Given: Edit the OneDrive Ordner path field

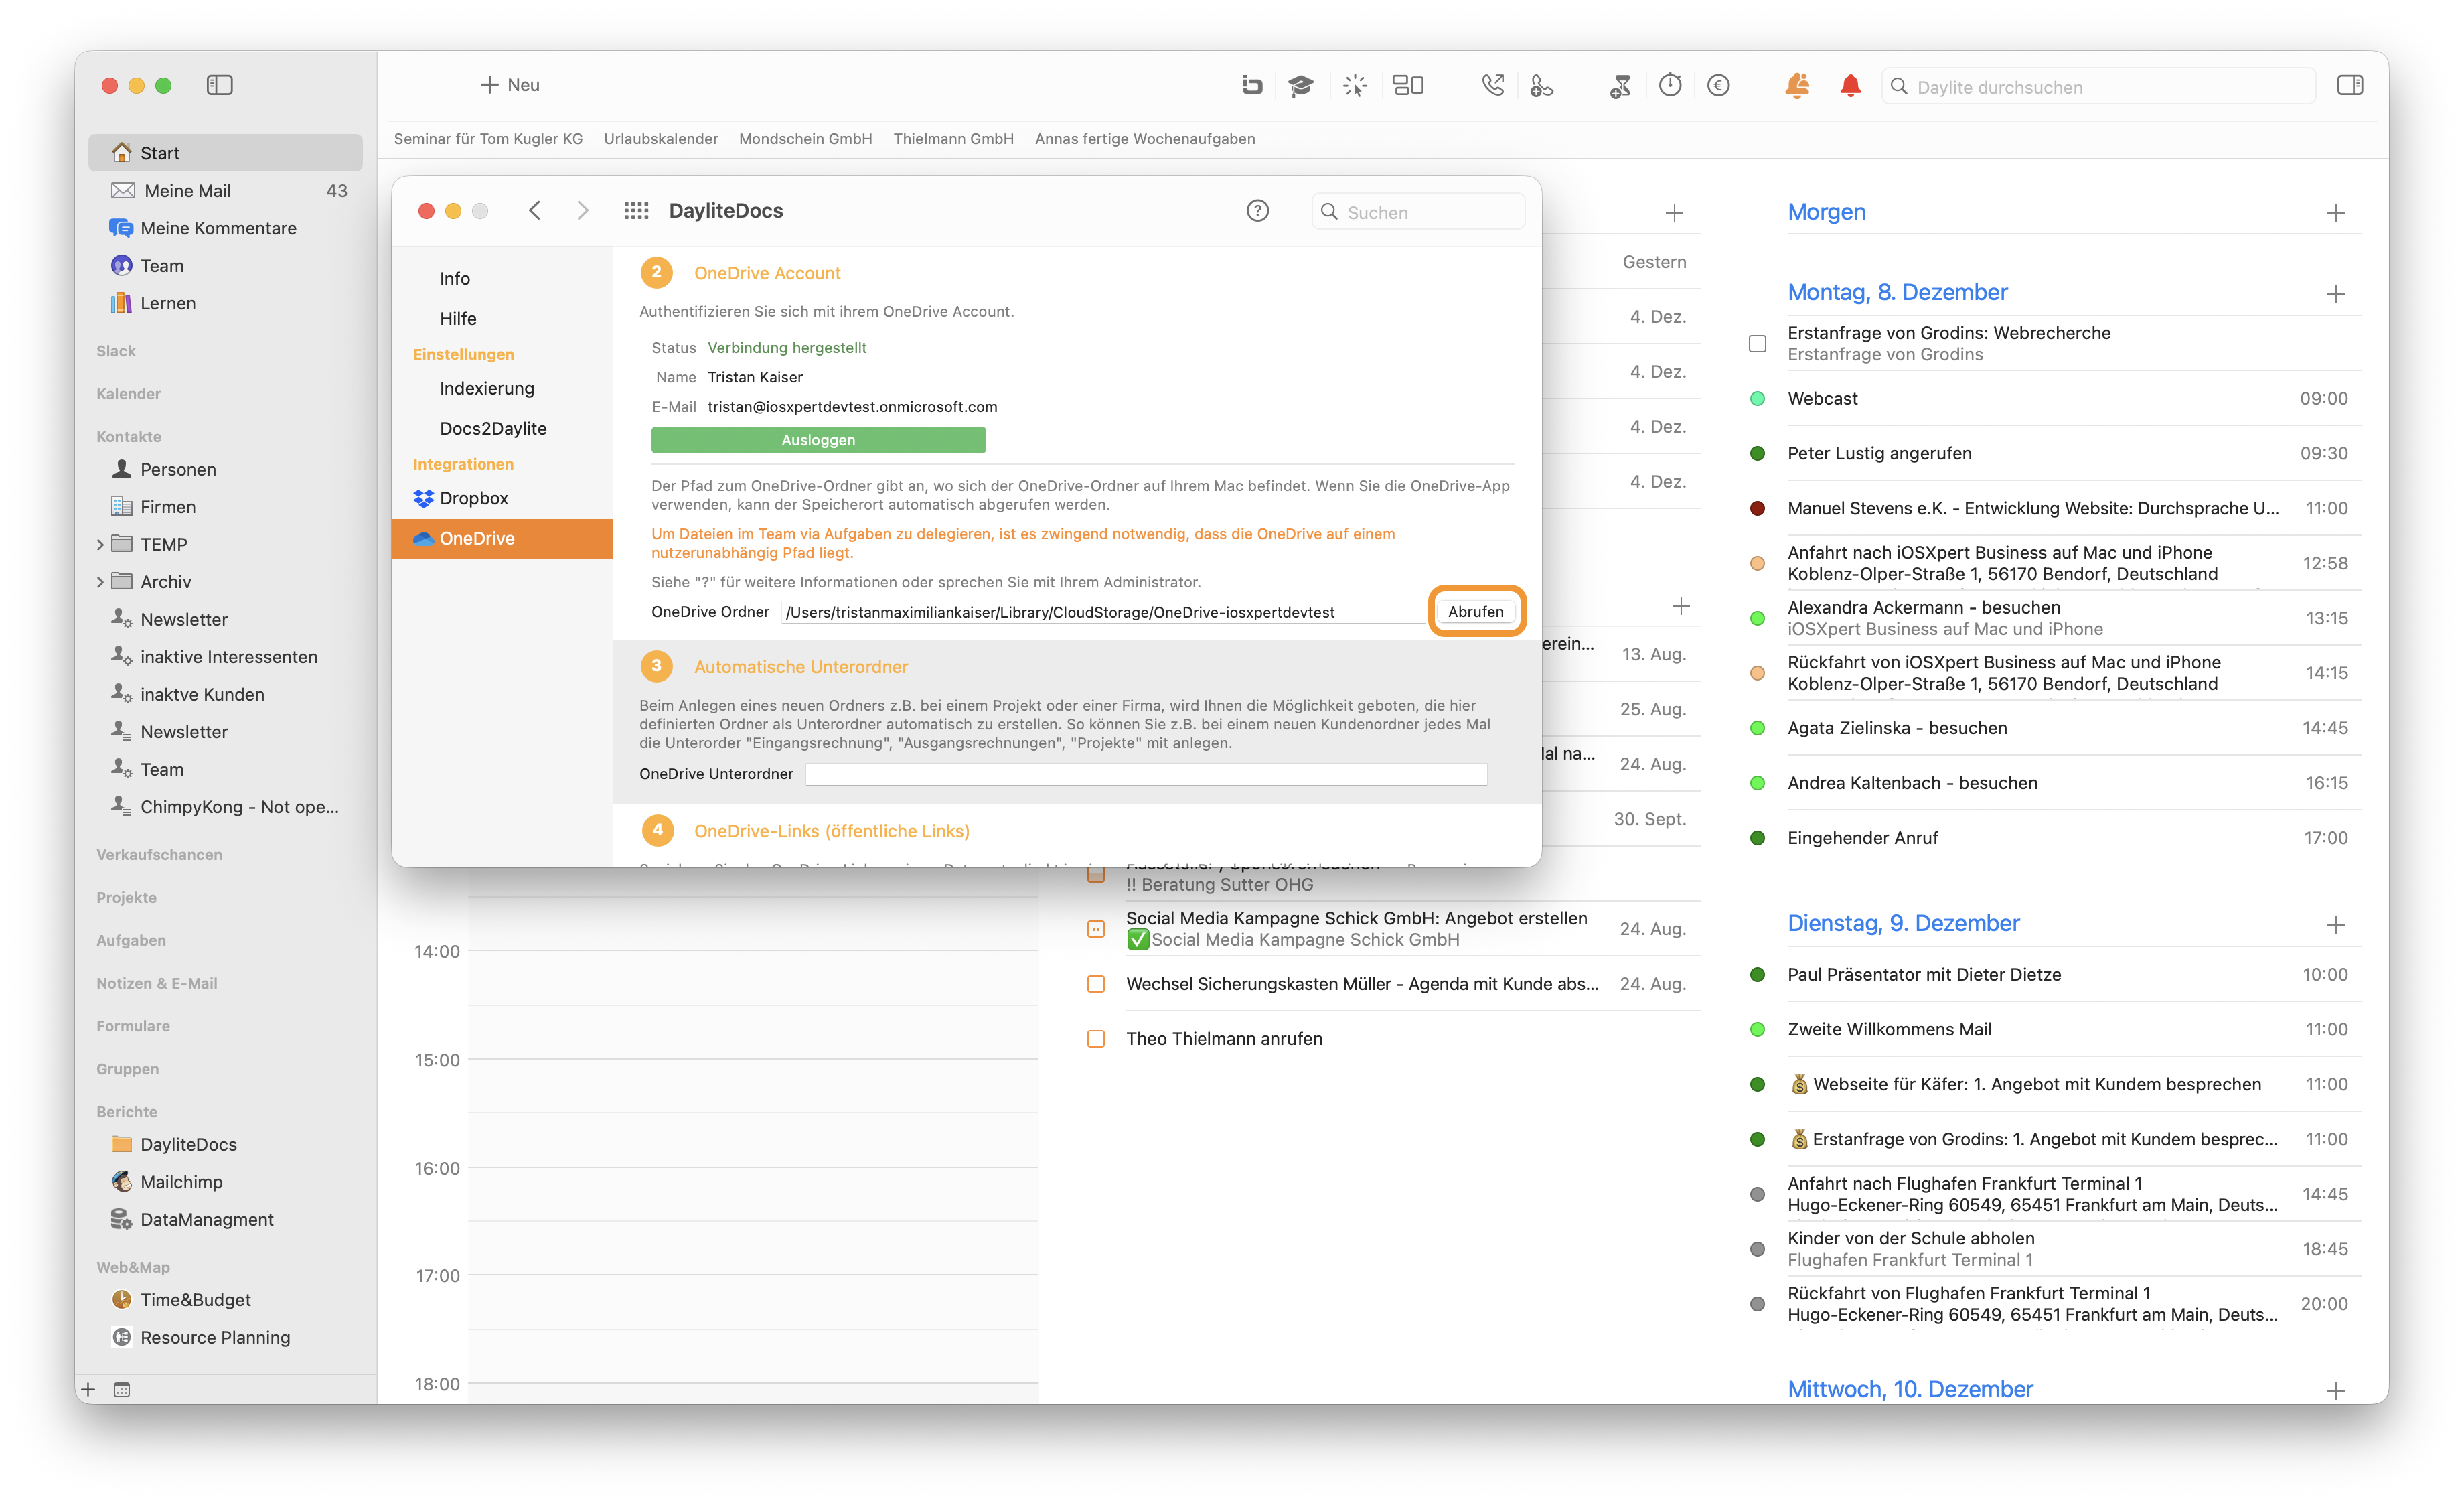Looking at the screenshot, I should click(1103, 612).
